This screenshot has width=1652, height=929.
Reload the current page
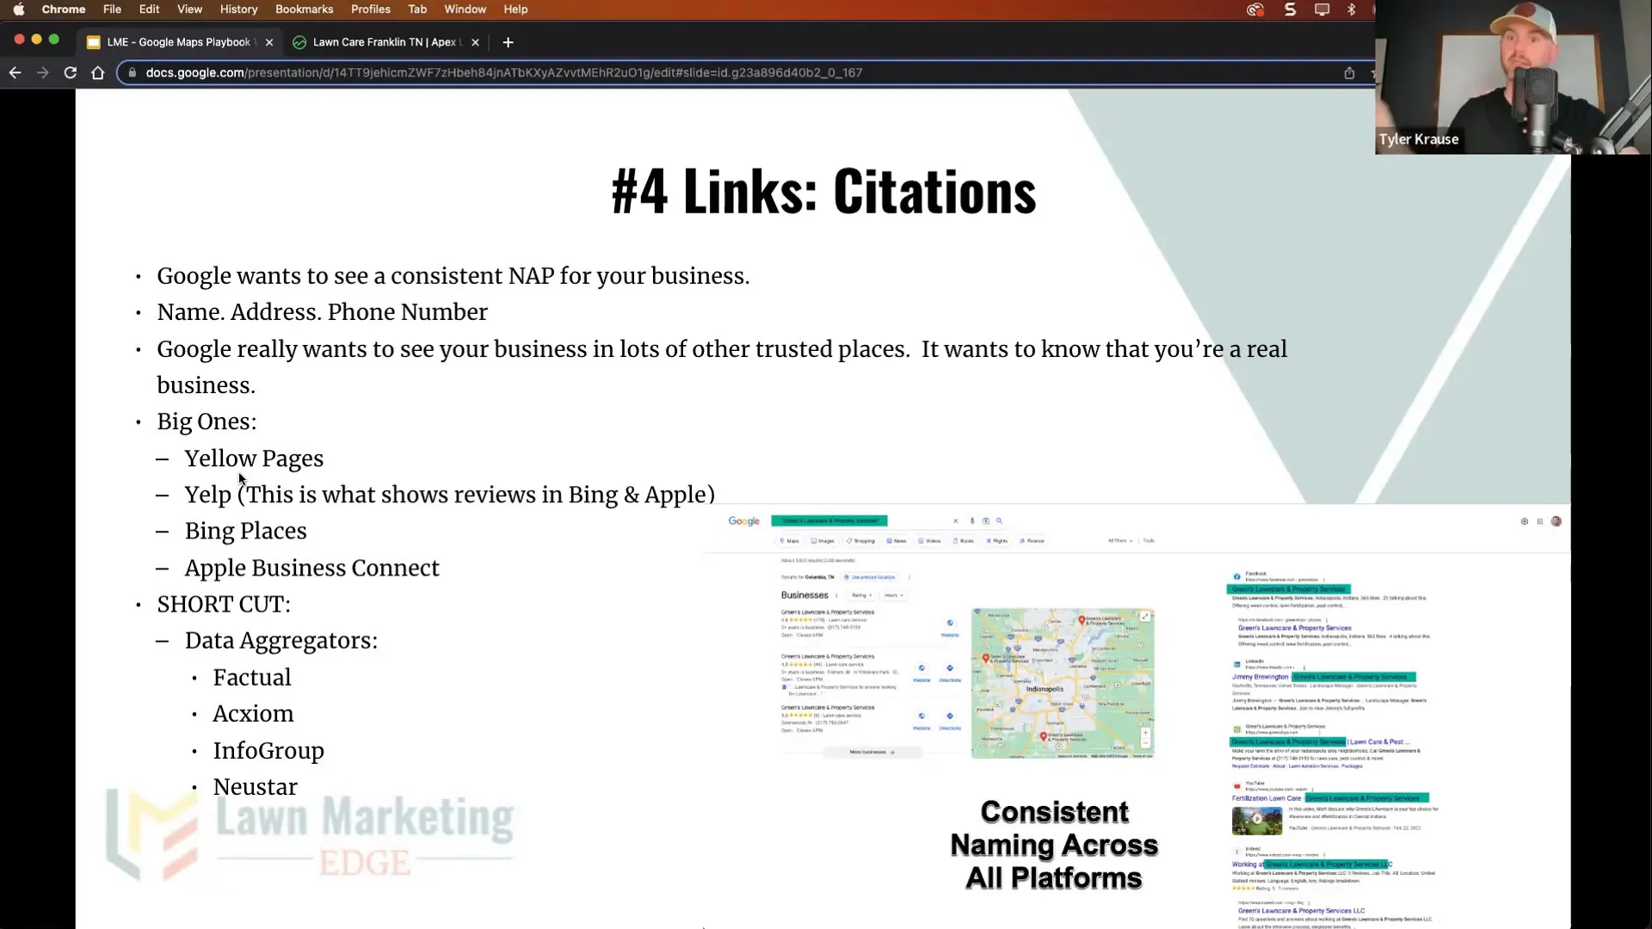point(71,73)
